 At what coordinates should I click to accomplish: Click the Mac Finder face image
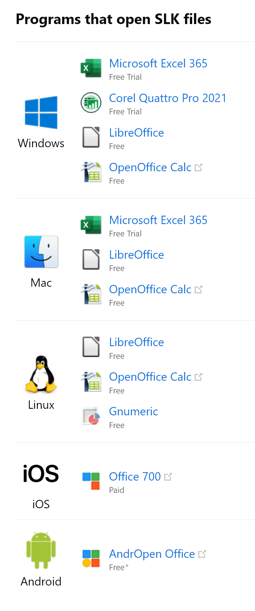tap(41, 252)
